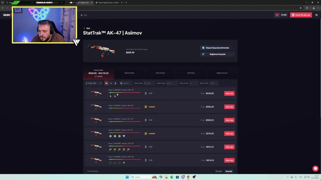Click the hourglass icon on the $612,22 listing
The height and width of the screenshot is (180, 321).
[x=146, y=147]
